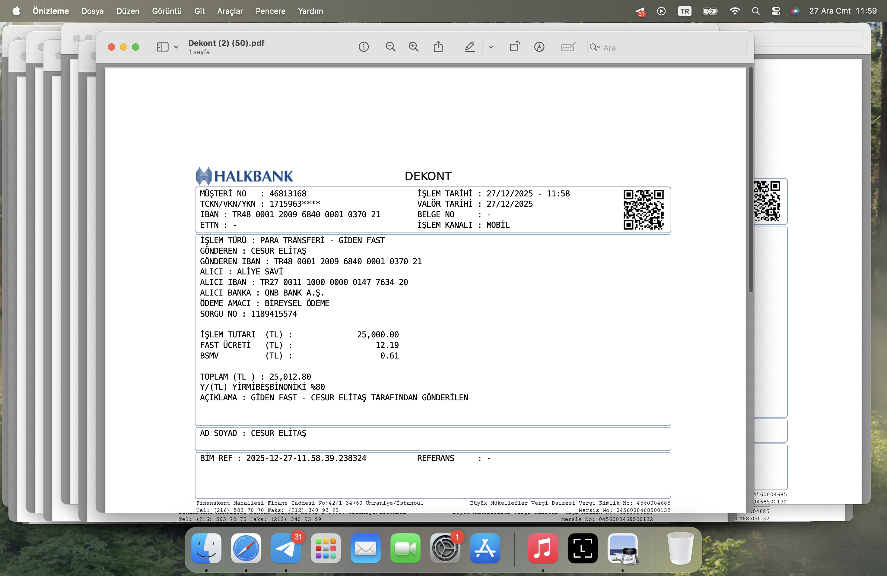The width and height of the screenshot is (887, 576).
Task: Check battery status in menu bar
Action: 710,11
